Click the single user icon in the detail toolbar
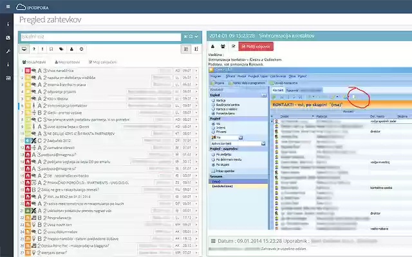The image size is (412, 257). coord(213,46)
